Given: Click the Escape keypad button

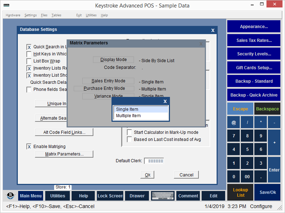Looking at the screenshot, I should [240, 109].
